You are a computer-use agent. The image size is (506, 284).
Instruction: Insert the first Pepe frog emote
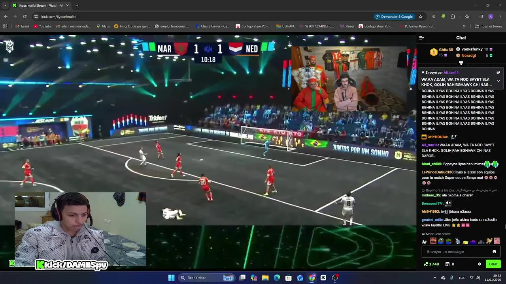[x=441, y=241]
